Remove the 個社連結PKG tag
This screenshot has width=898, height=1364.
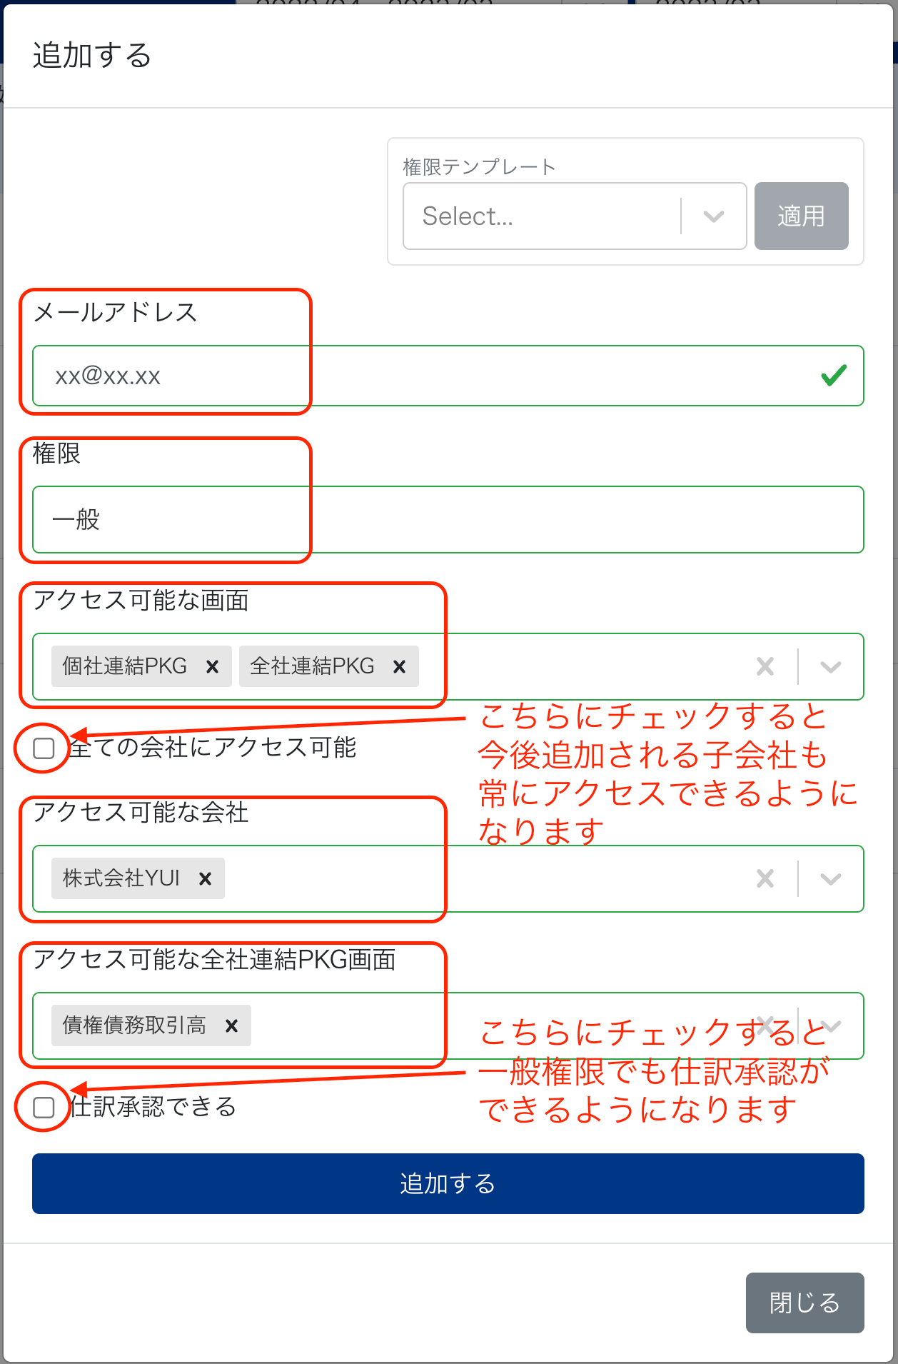point(212,667)
